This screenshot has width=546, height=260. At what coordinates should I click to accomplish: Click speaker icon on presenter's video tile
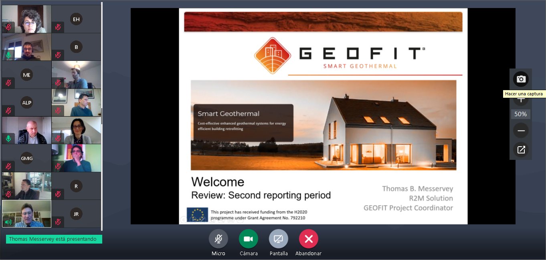[x=8, y=222]
